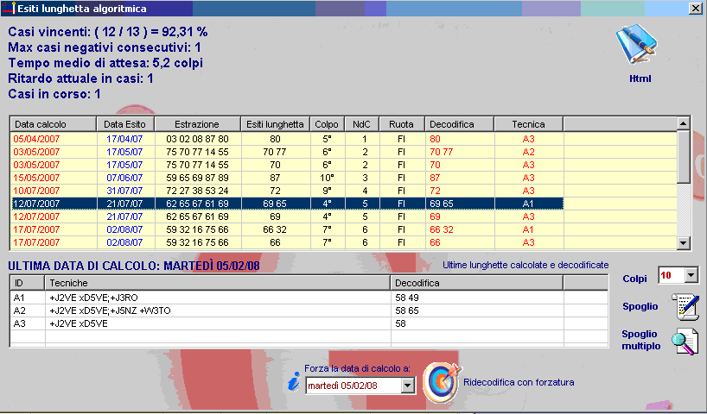The image size is (707, 414).
Task: Click the Colpo value 10°
Action: tap(327, 178)
